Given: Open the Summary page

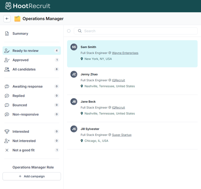Looking at the screenshot, I should (20, 33).
